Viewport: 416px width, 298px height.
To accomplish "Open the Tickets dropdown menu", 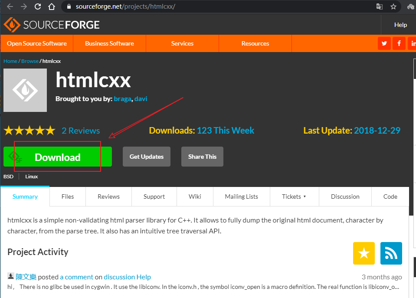I will (294, 196).
